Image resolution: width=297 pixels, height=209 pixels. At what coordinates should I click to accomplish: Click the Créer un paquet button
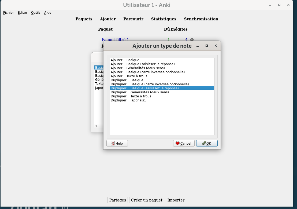(147, 200)
